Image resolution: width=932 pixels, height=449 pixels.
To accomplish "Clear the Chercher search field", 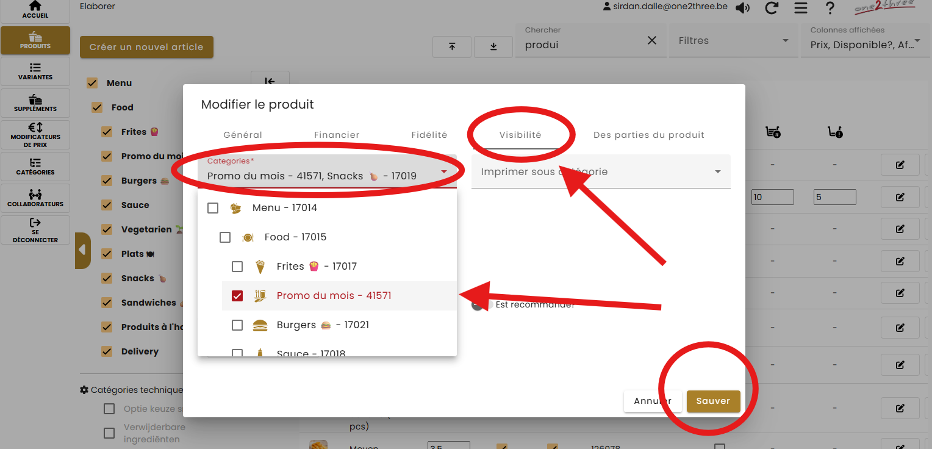I will [652, 40].
